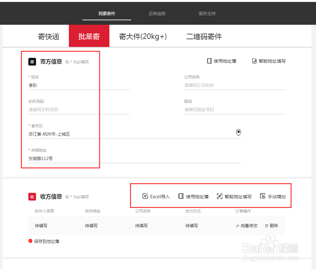
Task: Click the map location pin icon
Action: pyautogui.click(x=238, y=132)
